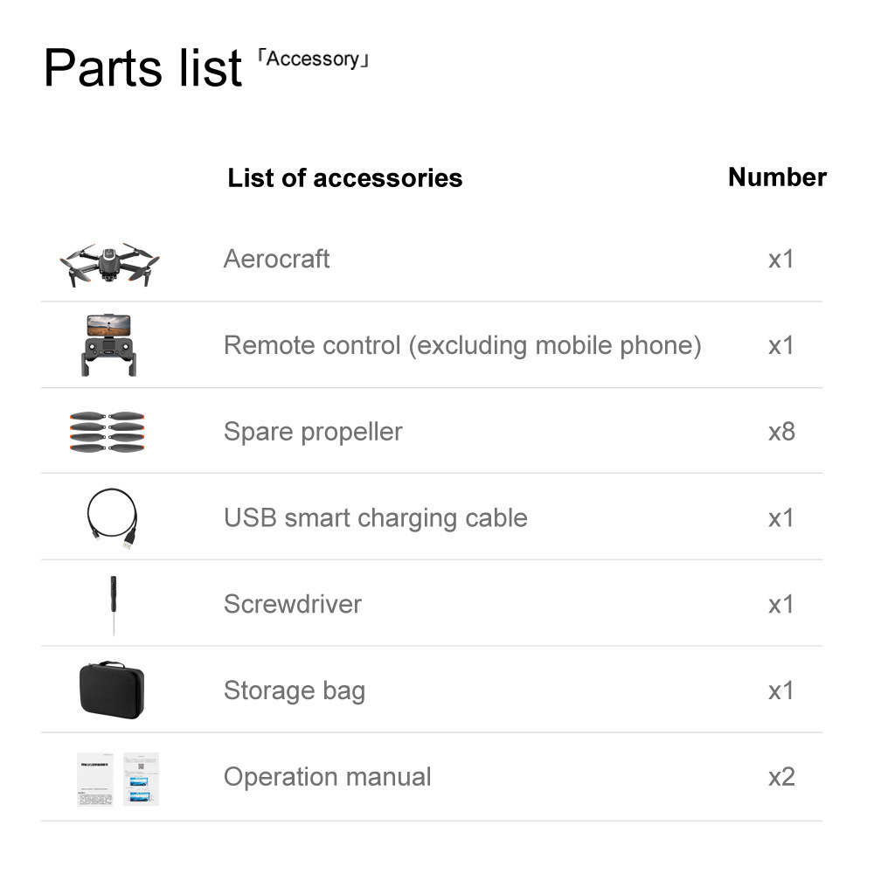Click the screwdriver image
This screenshot has height=874, width=874.
point(114,606)
